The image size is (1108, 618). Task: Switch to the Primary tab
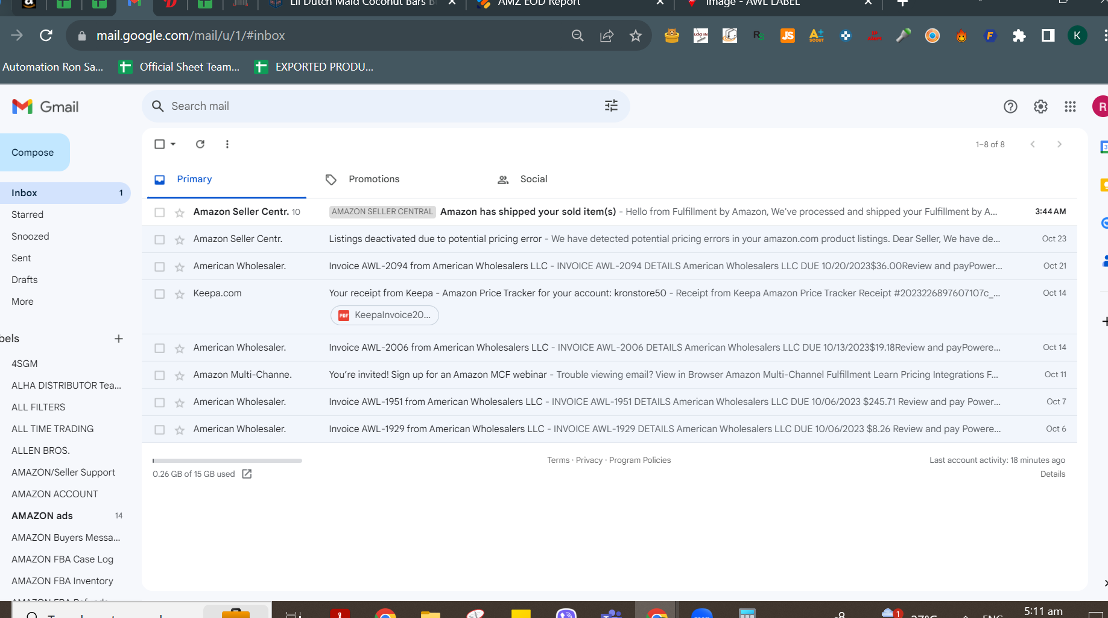(227, 179)
